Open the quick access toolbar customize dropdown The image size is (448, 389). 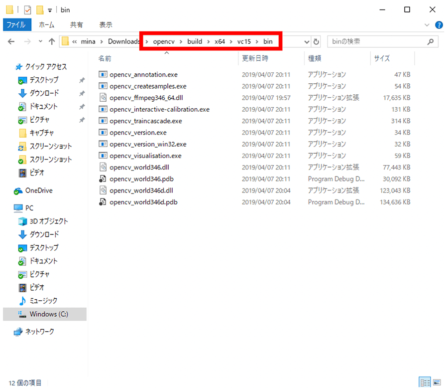pos(50,10)
